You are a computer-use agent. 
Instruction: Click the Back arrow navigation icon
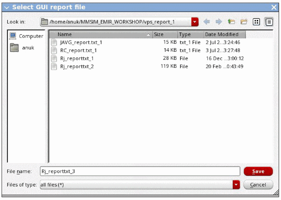coord(206,22)
